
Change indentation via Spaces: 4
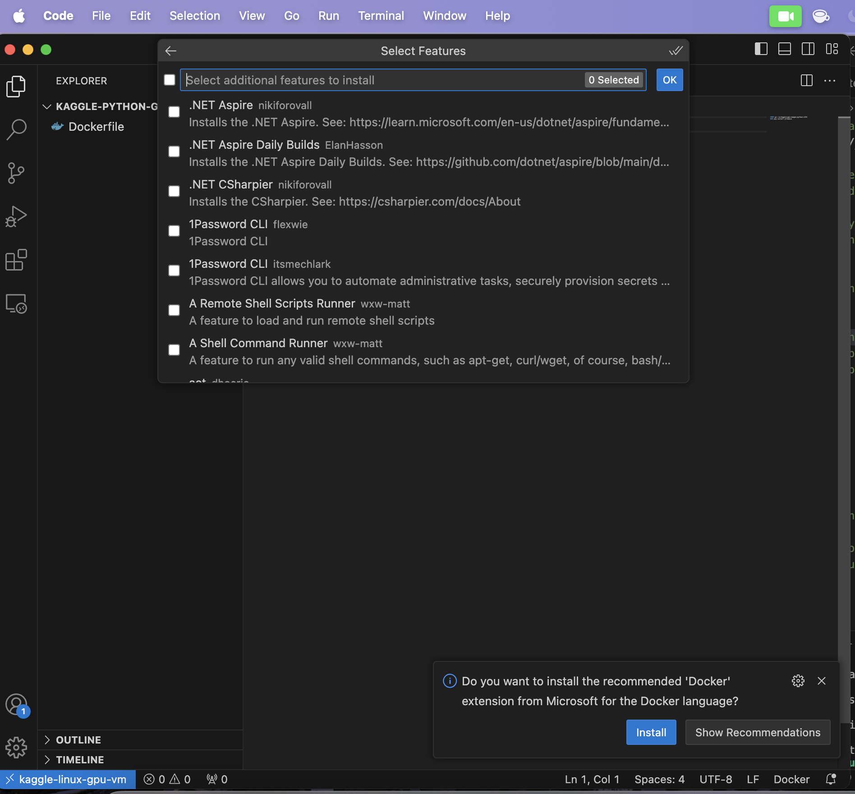(x=659, y=779)
